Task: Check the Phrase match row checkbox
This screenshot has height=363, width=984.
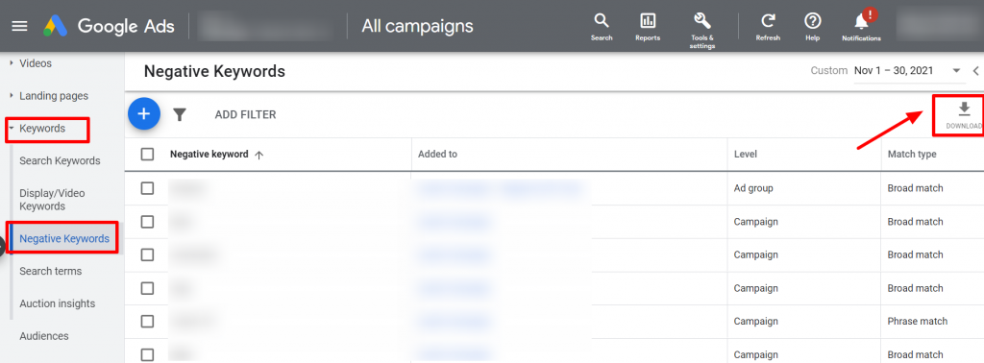Action: coord(147,321)
